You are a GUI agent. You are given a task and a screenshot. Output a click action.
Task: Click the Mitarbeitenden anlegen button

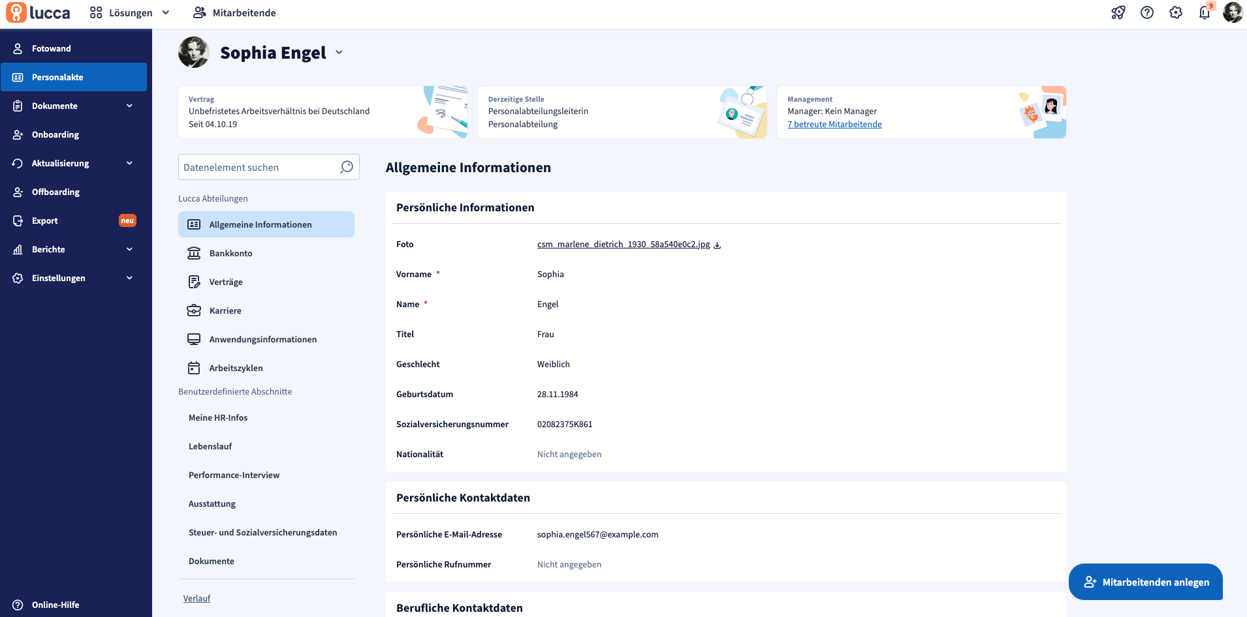(x=1146, y=582)
